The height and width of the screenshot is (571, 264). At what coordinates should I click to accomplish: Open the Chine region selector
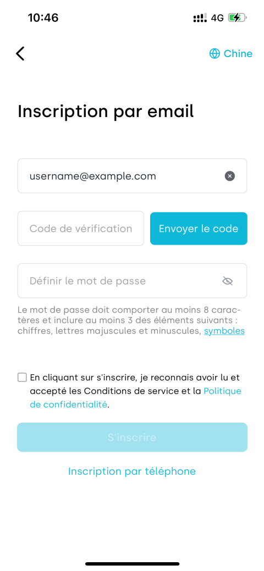pos(231,53)
